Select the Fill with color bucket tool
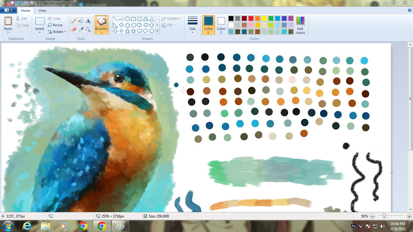Screen dimensions: 413x232 pos(81,21)
